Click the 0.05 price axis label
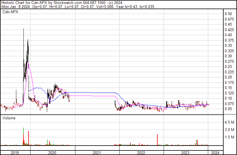 (228, 109)
